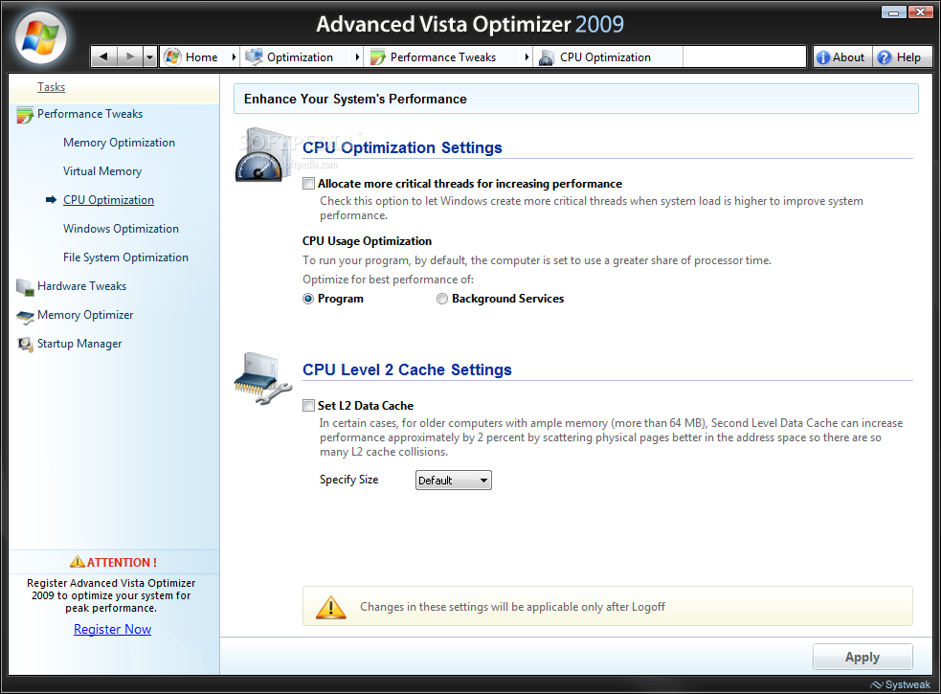Expand the arrow after Optimization breadcrumb
Image resolution: width=941 pixels, height=694 pixels.
[357, 57]
